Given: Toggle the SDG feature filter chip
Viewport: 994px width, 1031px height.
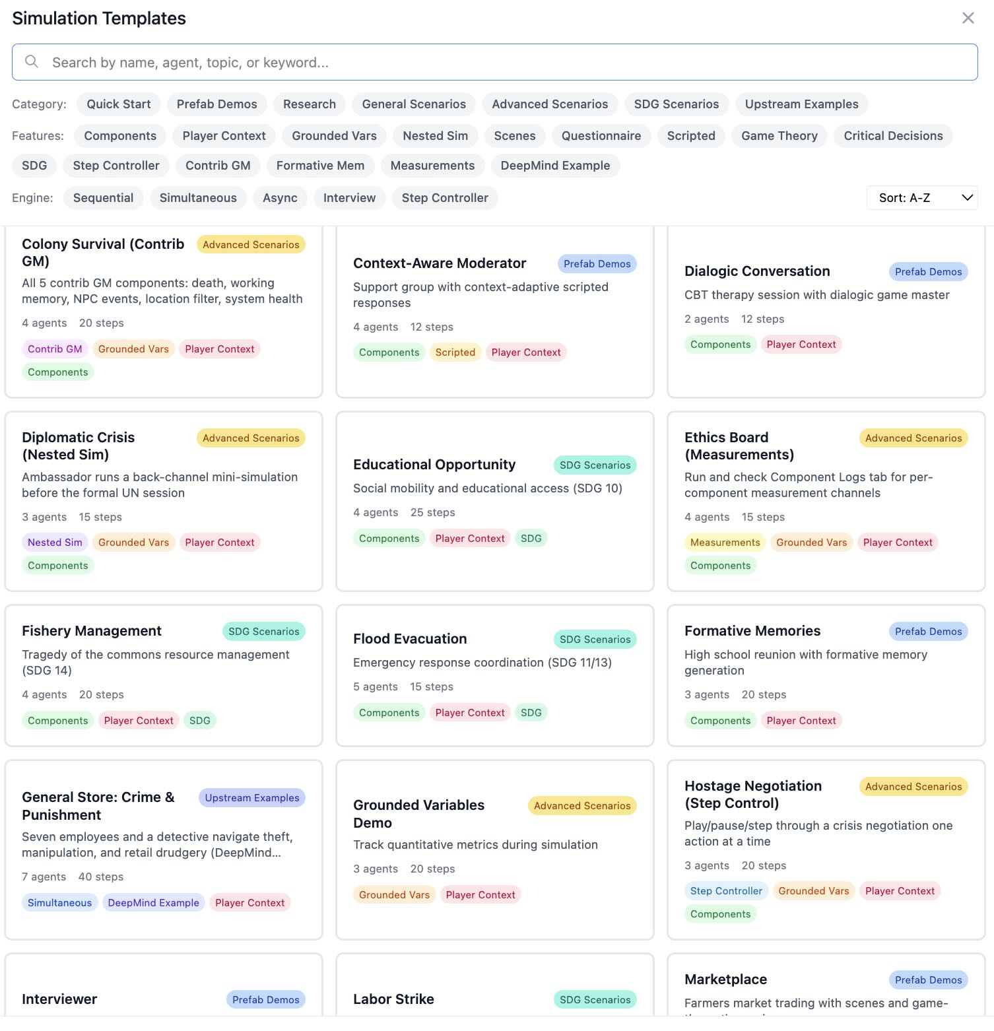Looking at the screenshot, I should click(x=34, y=166).
